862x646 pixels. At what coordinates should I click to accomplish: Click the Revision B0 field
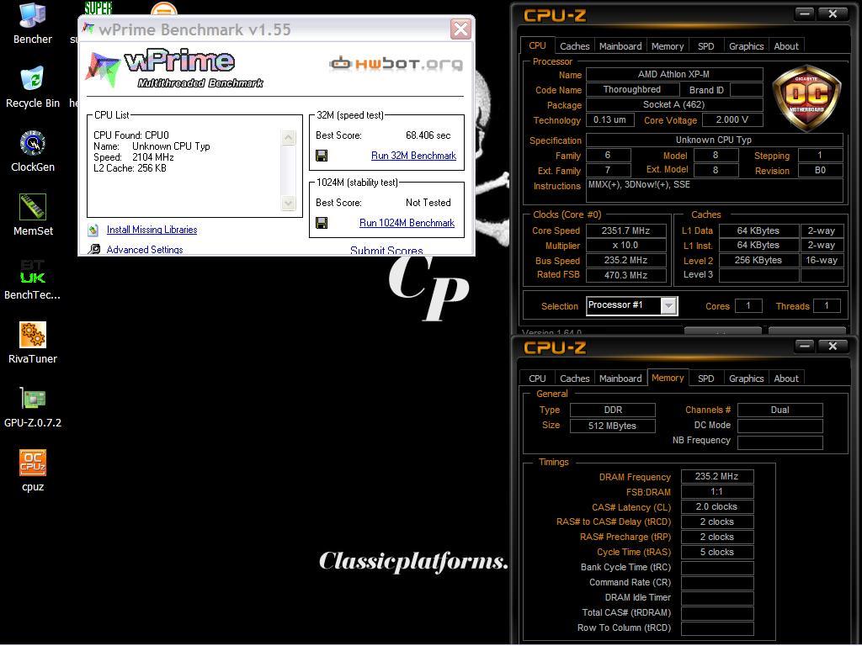tap(820, 170)
